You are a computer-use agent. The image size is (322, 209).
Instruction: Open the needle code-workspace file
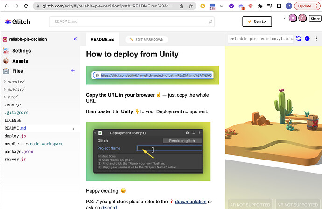coord(34,144)
